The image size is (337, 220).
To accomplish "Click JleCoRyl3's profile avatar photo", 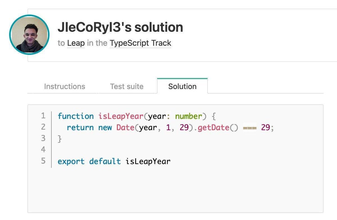I will pyautogui.click(x=29, y=35).
